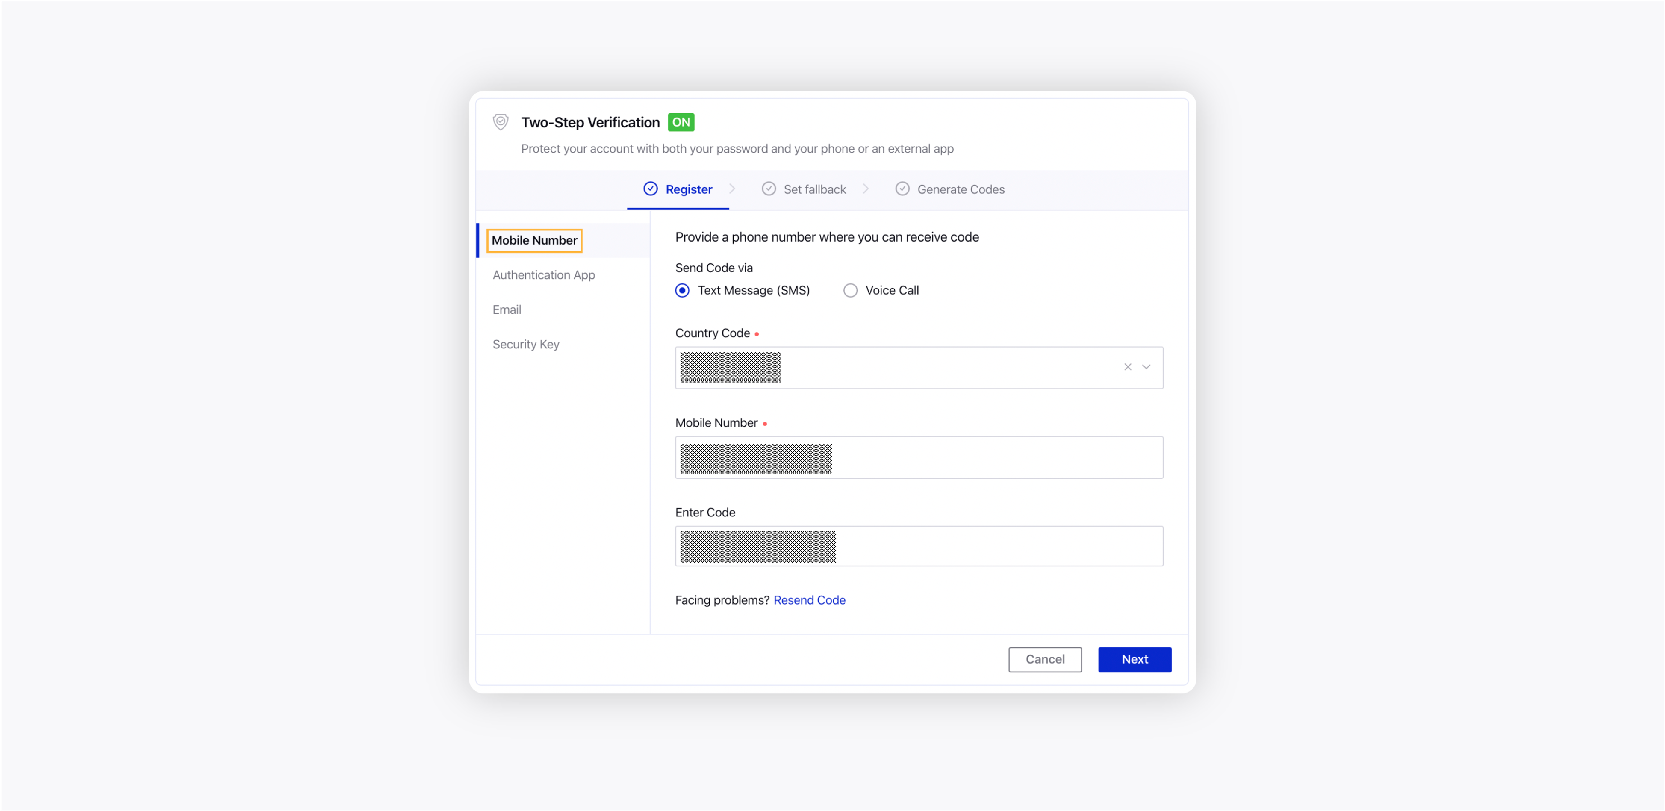Viewport: 1665px width, 811px height.
Task: Click the 'Enter Code' field label
Action: click(705, 512)
